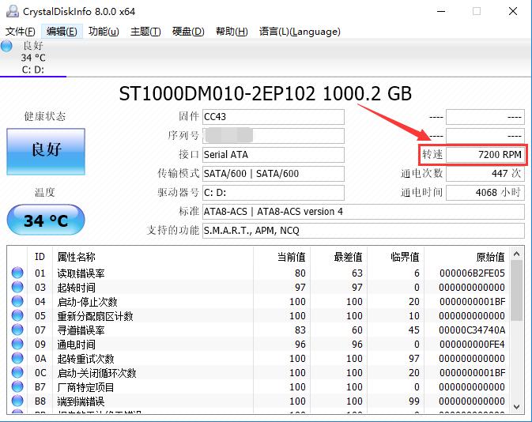This screenshot has height=422, width=532.
Task: Click the interface field Serial ATA
Action: [x=274, y=155]
